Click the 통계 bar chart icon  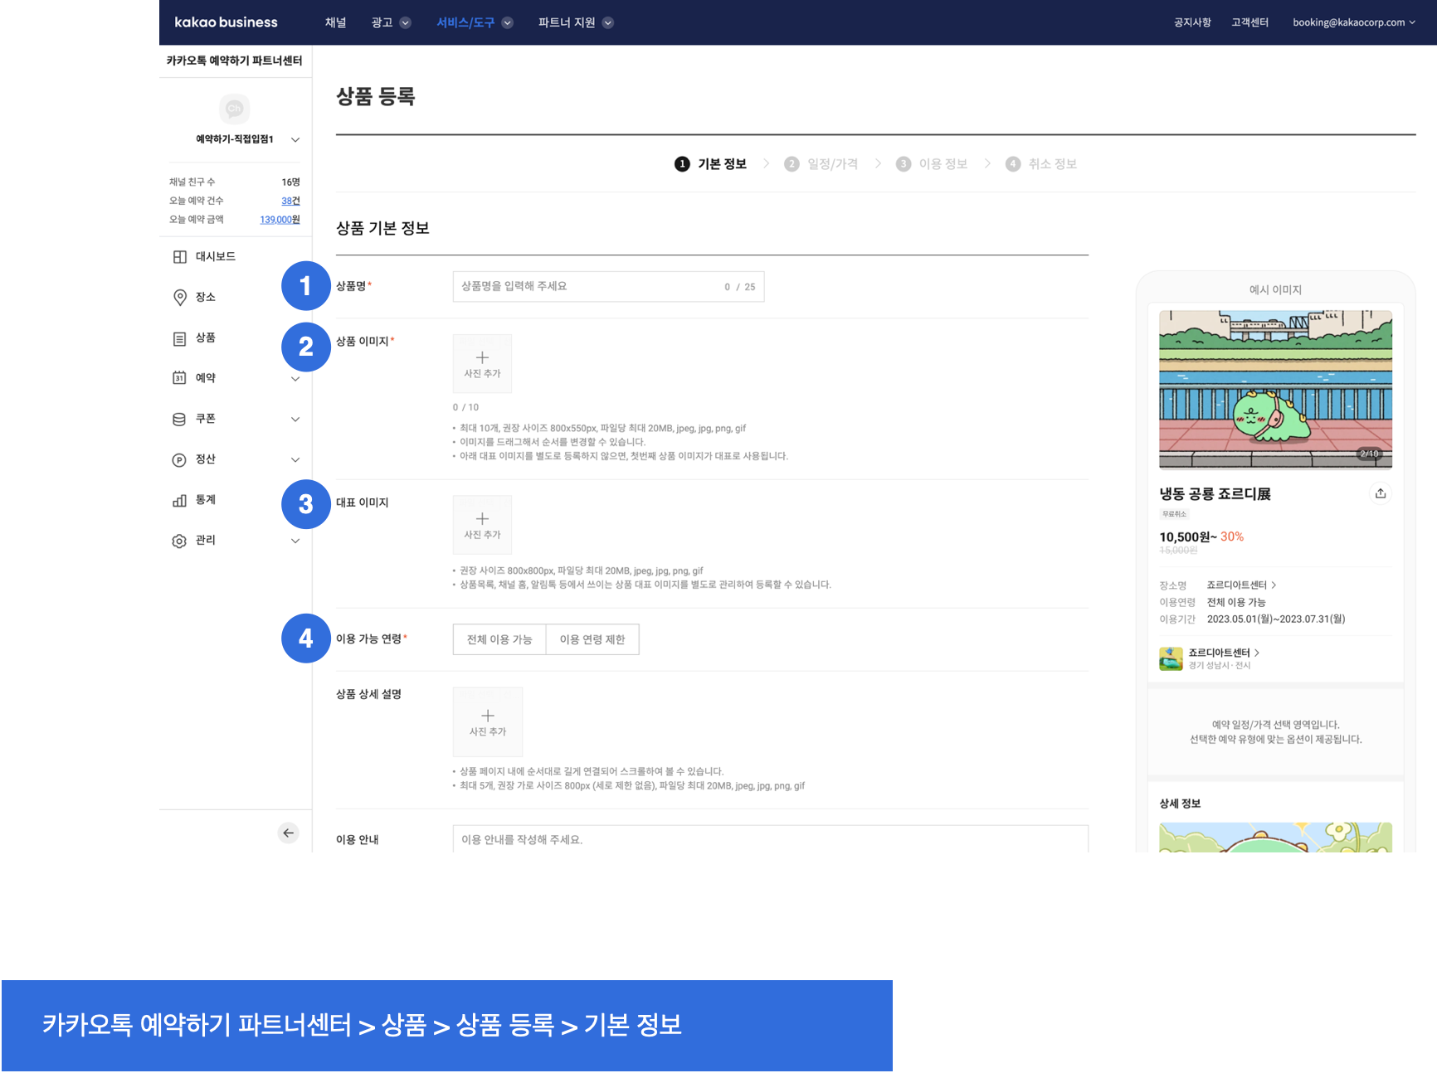[x=179, y=500]
